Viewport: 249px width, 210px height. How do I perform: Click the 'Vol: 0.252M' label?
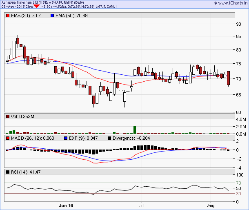coord(22,116)
